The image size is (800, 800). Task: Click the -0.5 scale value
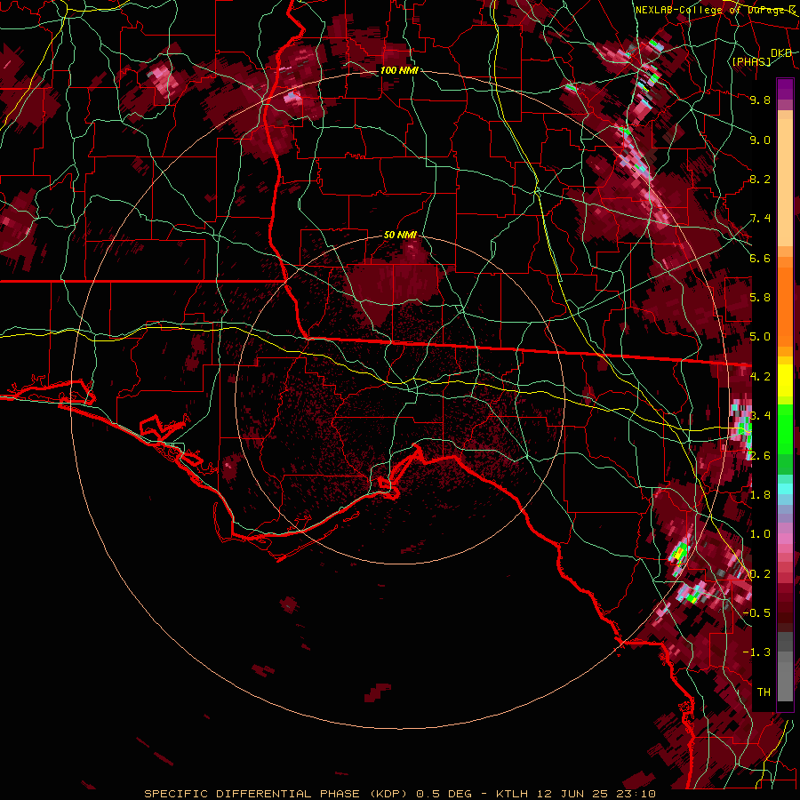click(x=756, y=613)
